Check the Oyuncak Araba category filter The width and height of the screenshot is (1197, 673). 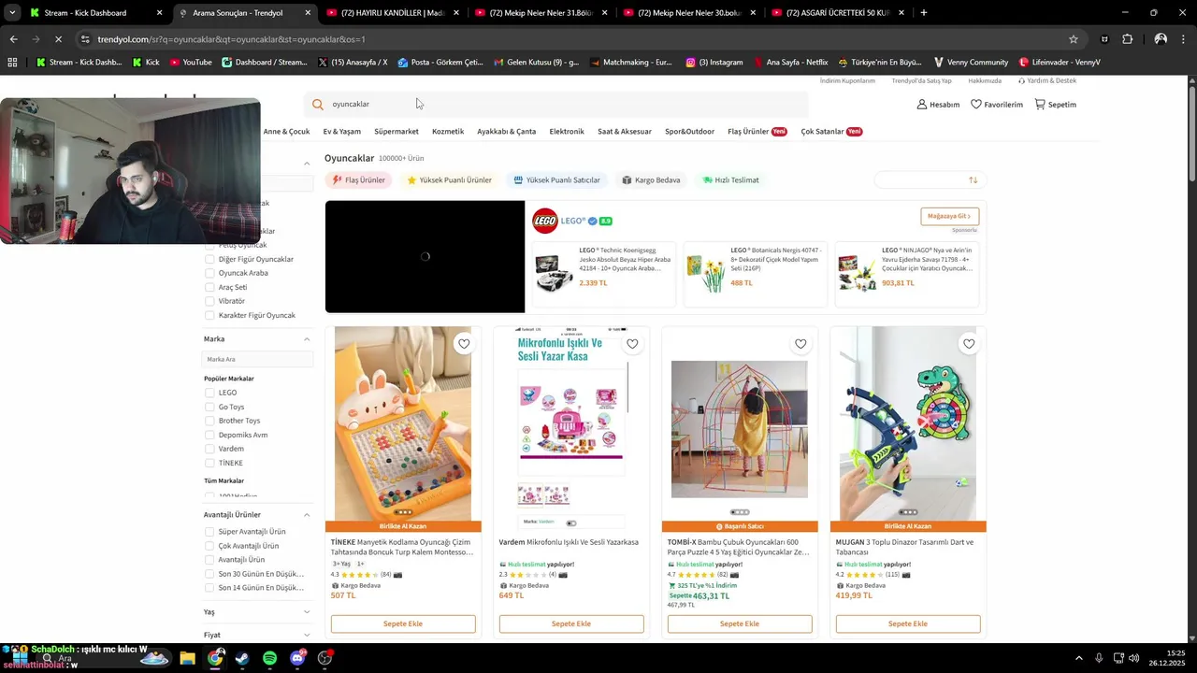pyautogui.click(x=209, y=273)
